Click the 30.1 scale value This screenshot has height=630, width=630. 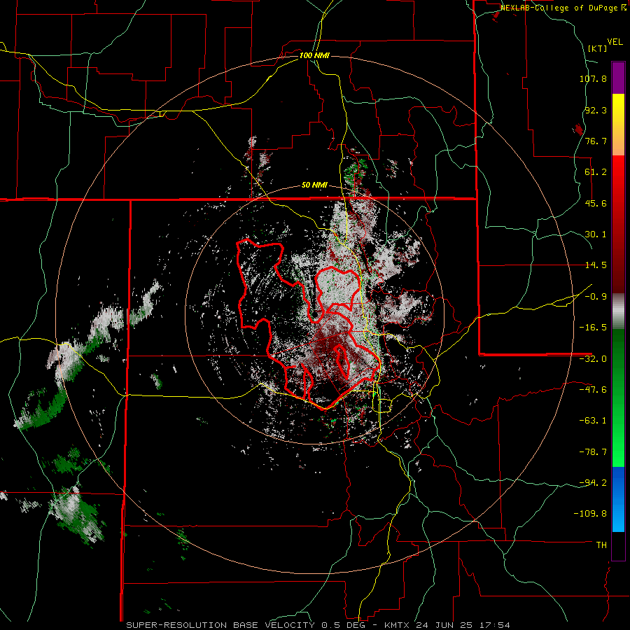[596, 234]
